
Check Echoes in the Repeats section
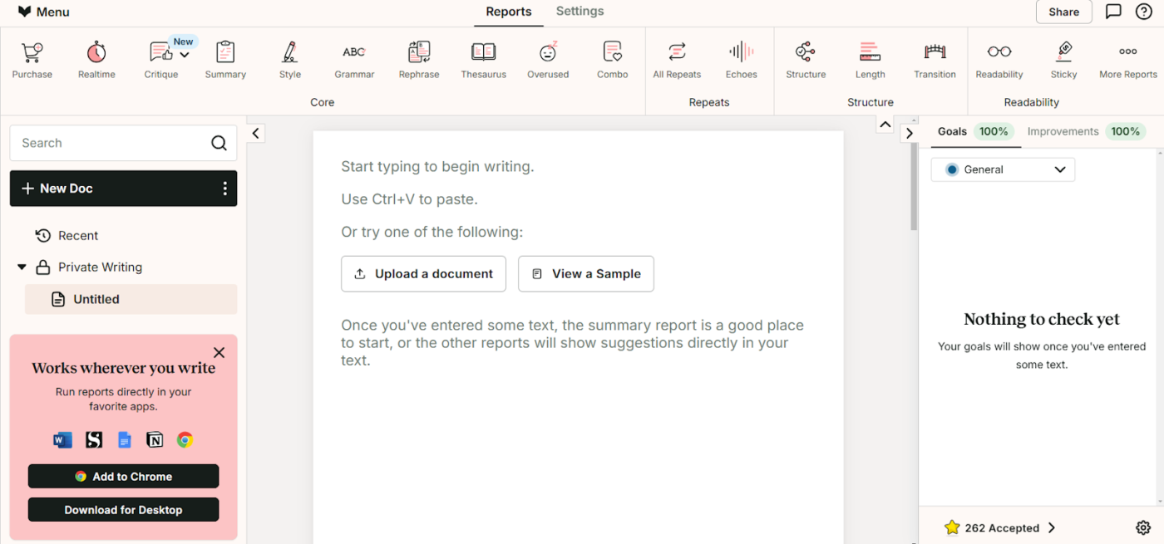741,56
